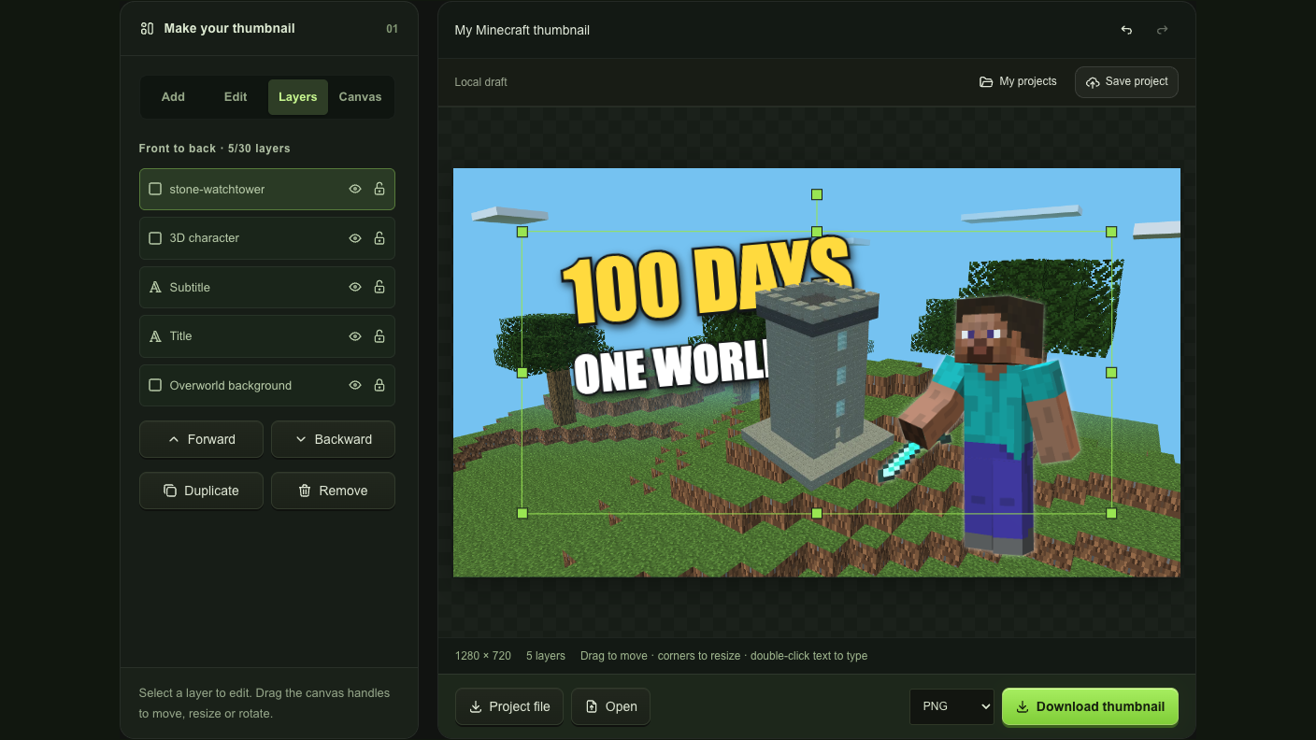Click the text type icon on Title layer
The height and width of the screenshot is (740, 1316).
point(155,336)
